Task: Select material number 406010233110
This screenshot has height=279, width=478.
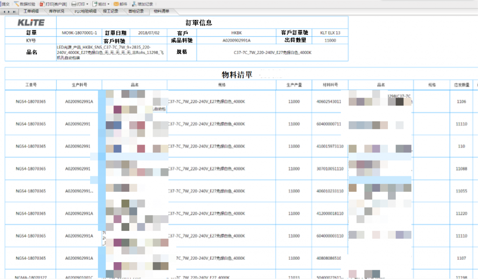Action: click(330, 191)
